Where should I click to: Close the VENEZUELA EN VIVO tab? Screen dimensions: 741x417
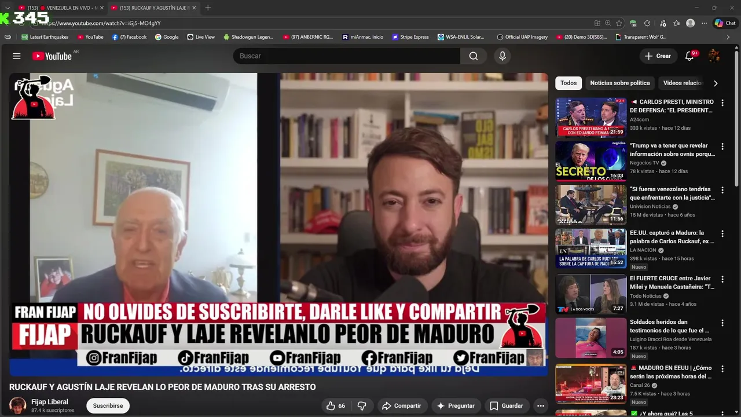tap(101, 8)
